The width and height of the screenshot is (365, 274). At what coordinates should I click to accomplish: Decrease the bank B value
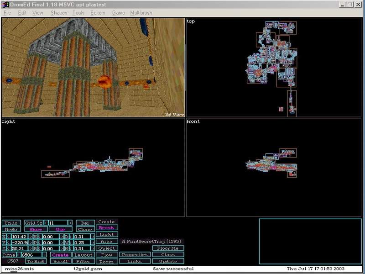(39, 248)
